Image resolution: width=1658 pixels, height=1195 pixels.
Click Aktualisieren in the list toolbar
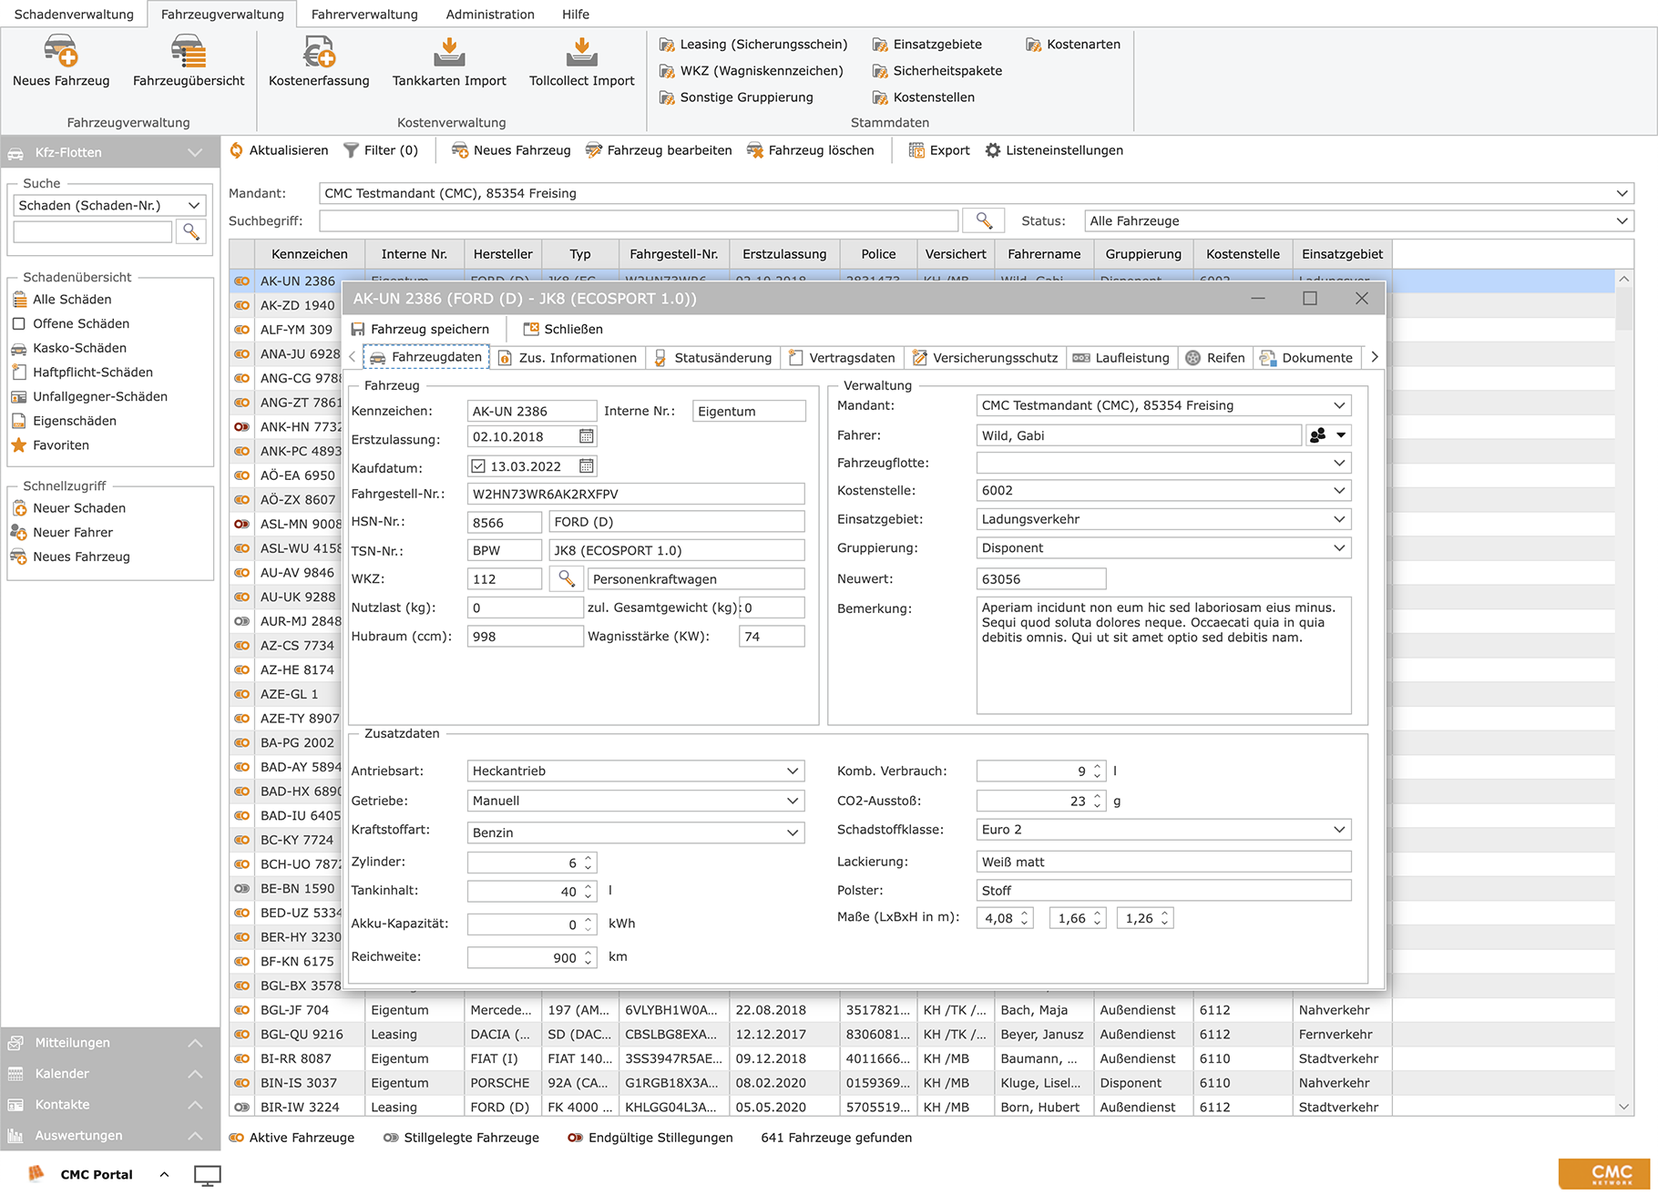pos(279,150)
